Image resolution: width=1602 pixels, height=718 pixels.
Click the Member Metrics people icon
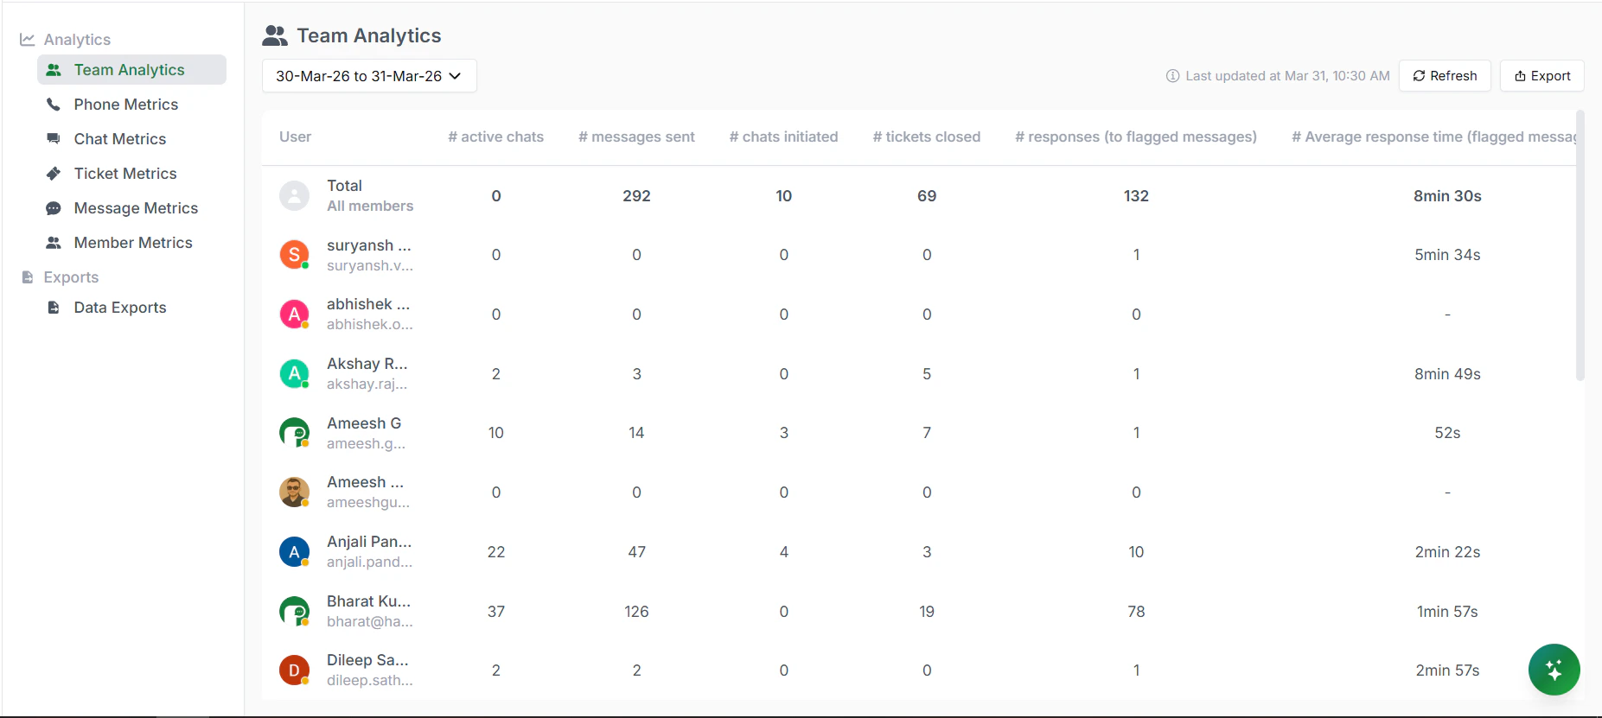click(54, 243)
